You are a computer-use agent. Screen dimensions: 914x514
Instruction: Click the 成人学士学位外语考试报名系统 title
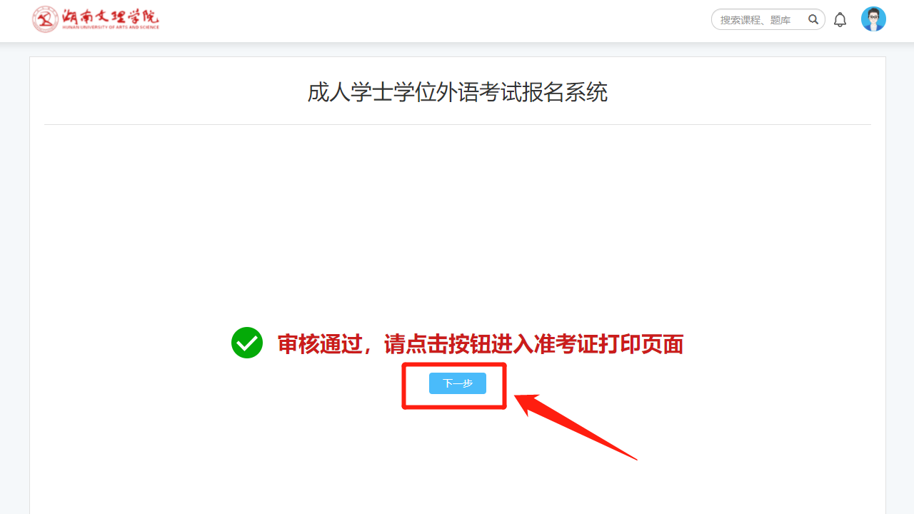pos(457,93)
